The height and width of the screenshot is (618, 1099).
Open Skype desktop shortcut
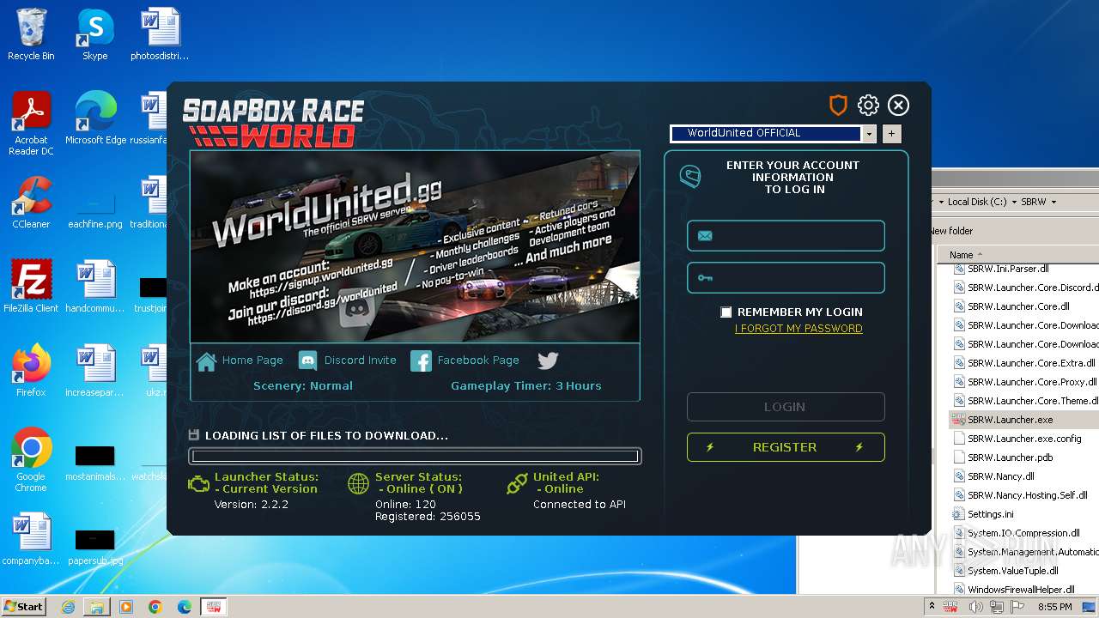pyautogui.click(x=94, y=34)
